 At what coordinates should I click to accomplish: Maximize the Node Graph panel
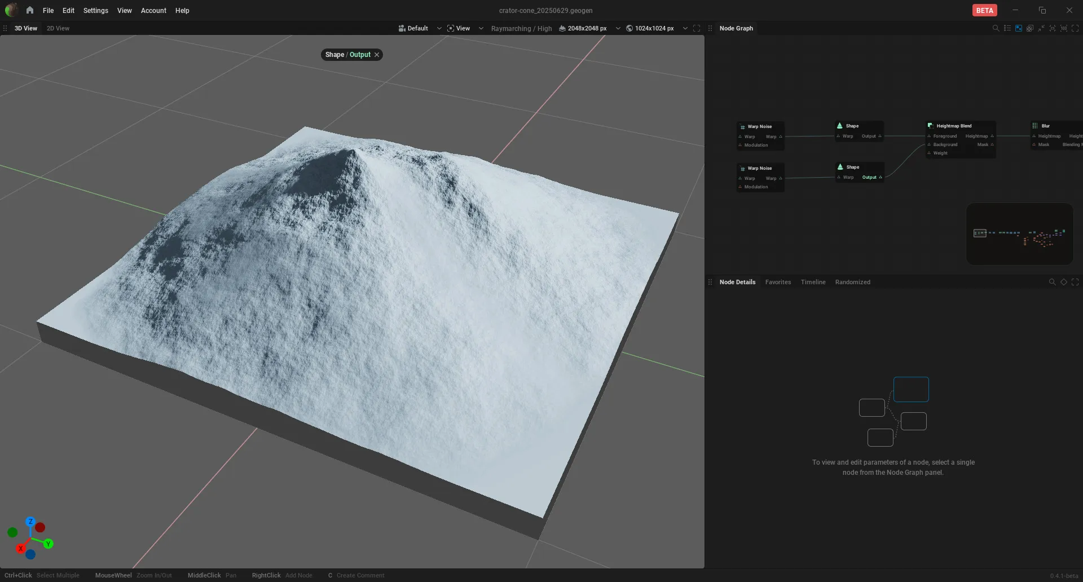1075,28
